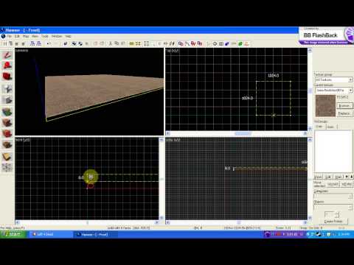354x265 pixels.
Task: Click the faces stepper above Create Prefab
Action: [337, 215]
